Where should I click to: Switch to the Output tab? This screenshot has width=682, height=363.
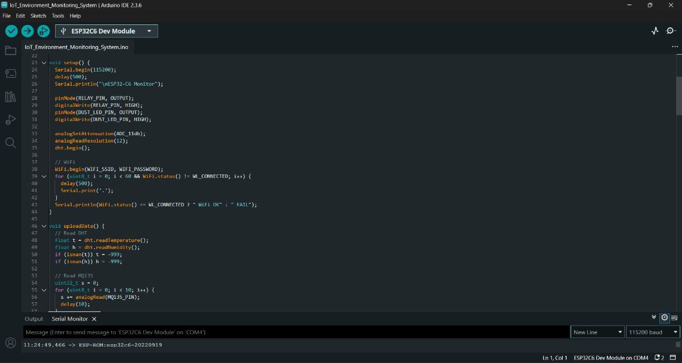click(x=34, y=319)
